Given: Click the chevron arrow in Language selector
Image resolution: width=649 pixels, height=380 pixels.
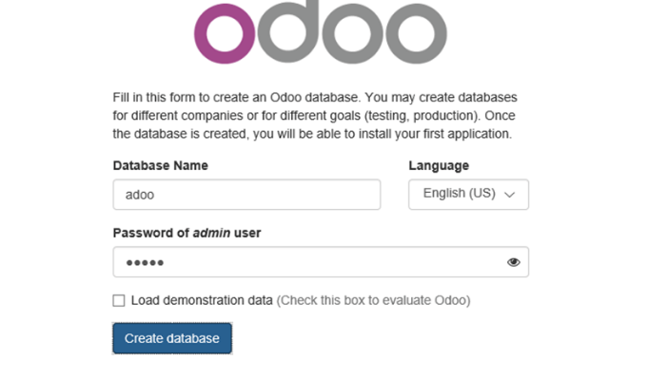Looking at the screenshot, I should click(x=509, y=194).
